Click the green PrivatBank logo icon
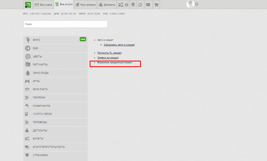This screenshot has width=267, height=161. click(28, 5)
